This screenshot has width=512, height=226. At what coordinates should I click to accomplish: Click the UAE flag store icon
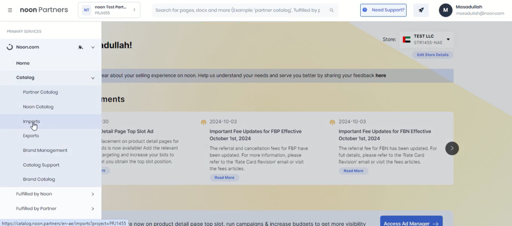406,39
